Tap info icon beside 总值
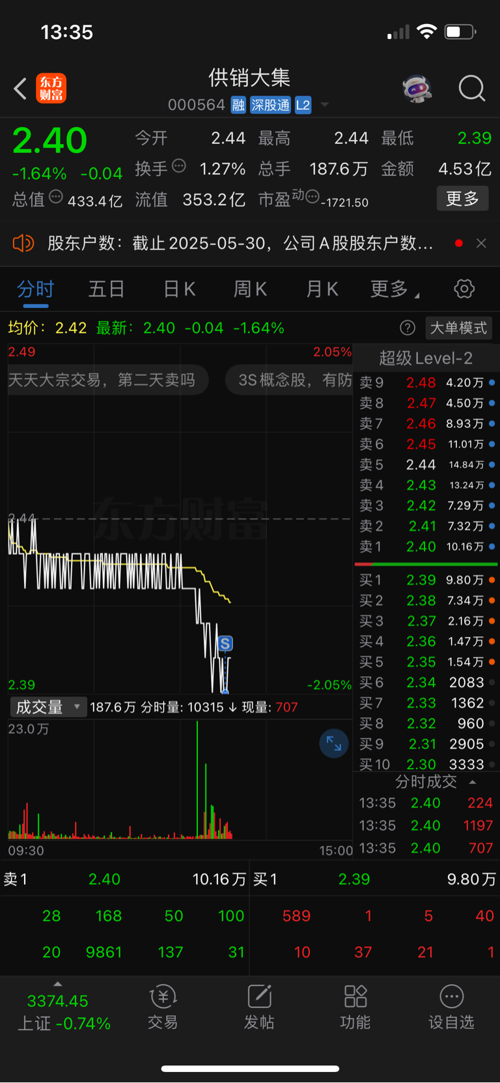 pyautogui.click(x=56, y=197)
